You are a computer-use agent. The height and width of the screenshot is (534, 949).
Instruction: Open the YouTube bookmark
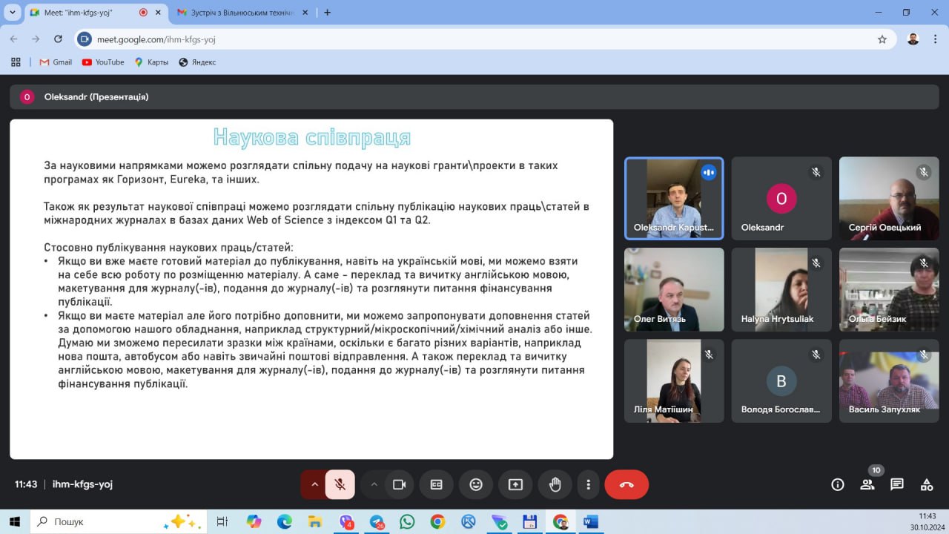(x=103, y=62)
